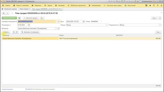Open the create-based-on dropdown button
The width and height of the screenshot is (164, 92).
(x=42, y=18)
